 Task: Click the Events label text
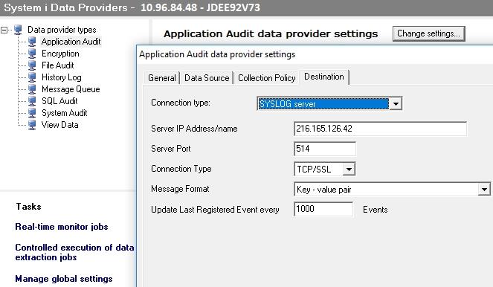376,210
